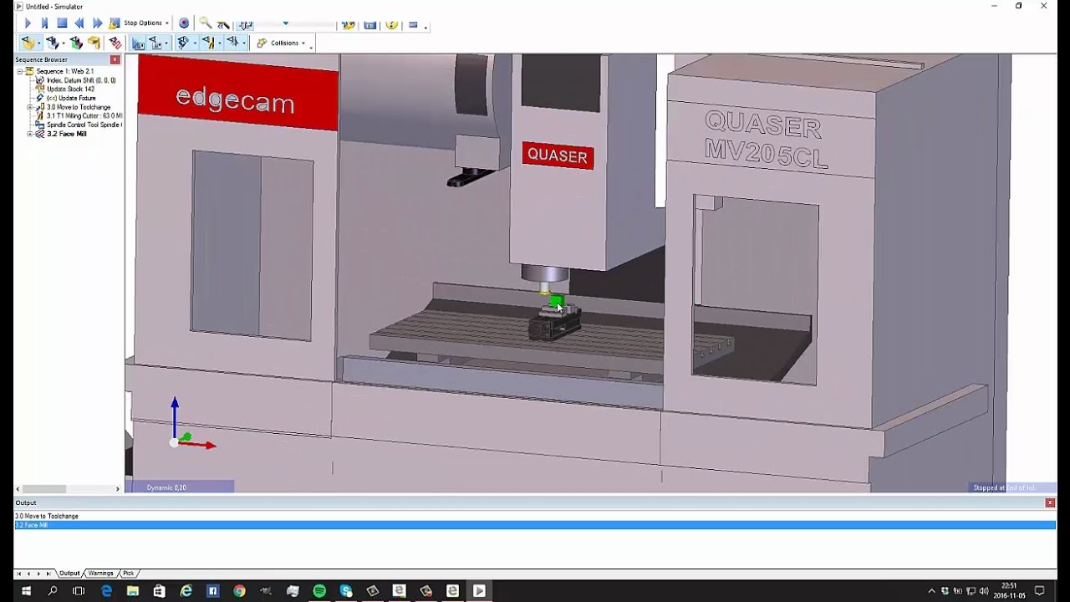Rewind the simulation with the double-left arrows
The height and width of the screenshot is (602, 1070).
(x=79, y=23)
